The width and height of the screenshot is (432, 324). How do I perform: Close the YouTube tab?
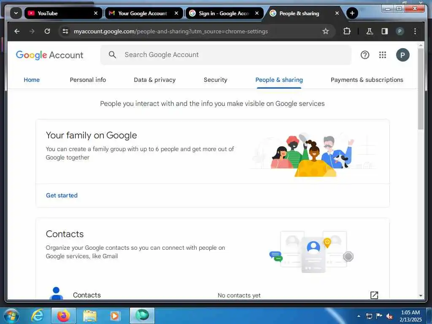click(96, 13)
